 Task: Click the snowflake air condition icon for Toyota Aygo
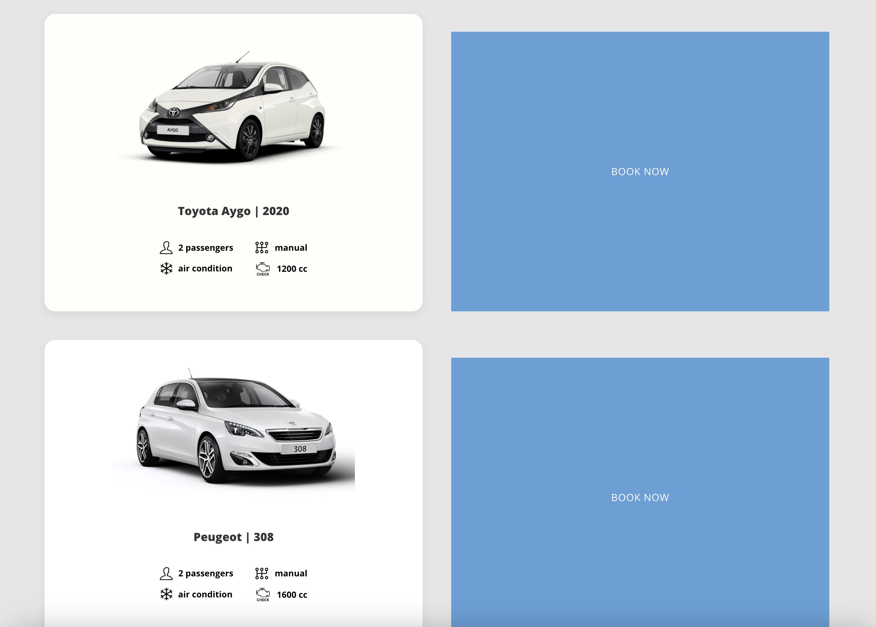pos(167,268)
